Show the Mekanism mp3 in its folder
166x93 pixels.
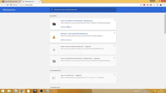(x=66, y=40)
